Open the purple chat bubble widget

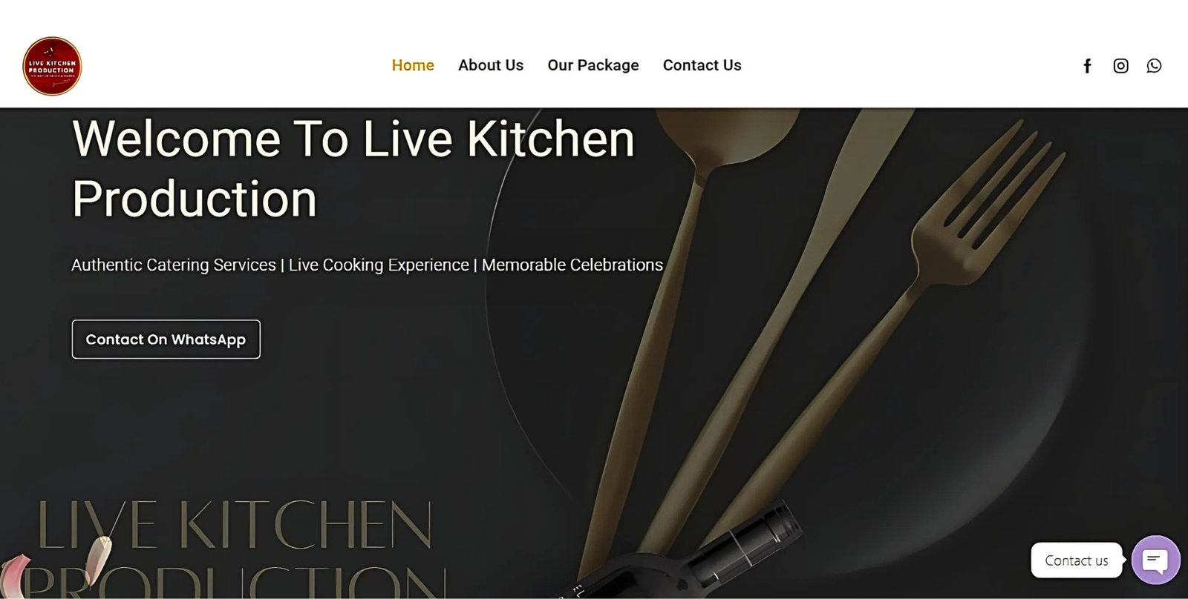click(x=1155, y=560)
